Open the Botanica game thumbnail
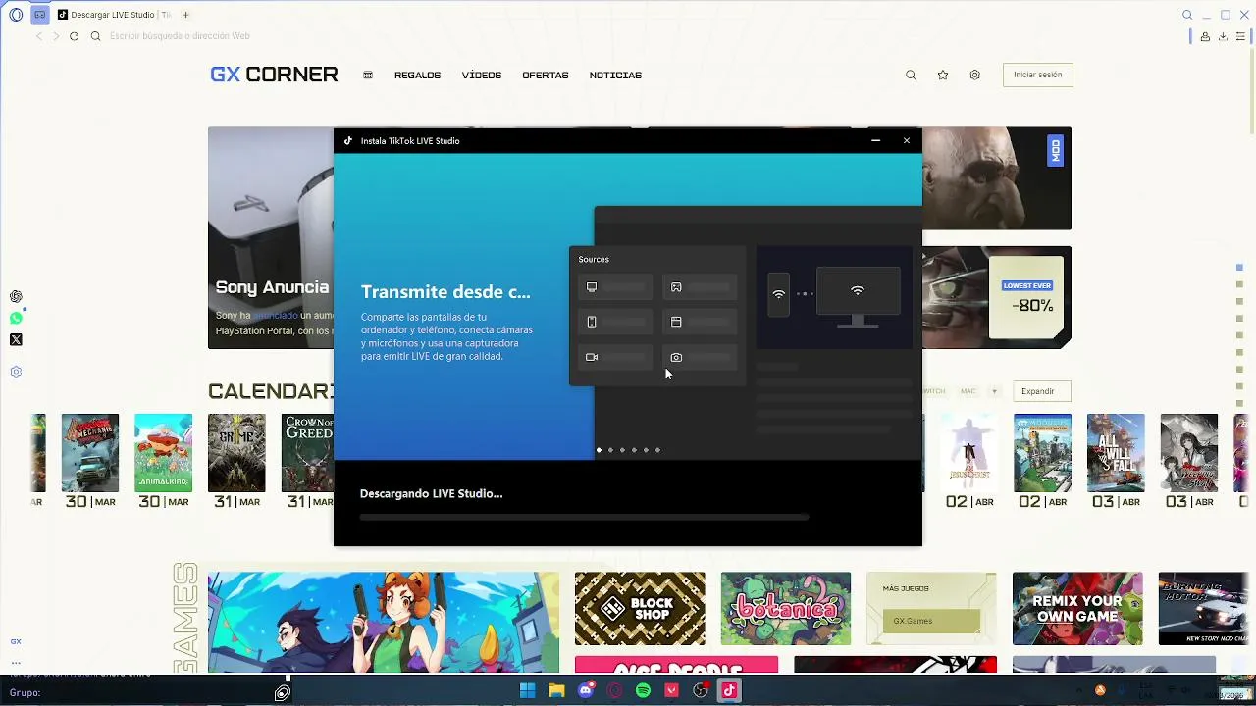The height and width of the screenshot is (706, 1256). coord(786,609)
